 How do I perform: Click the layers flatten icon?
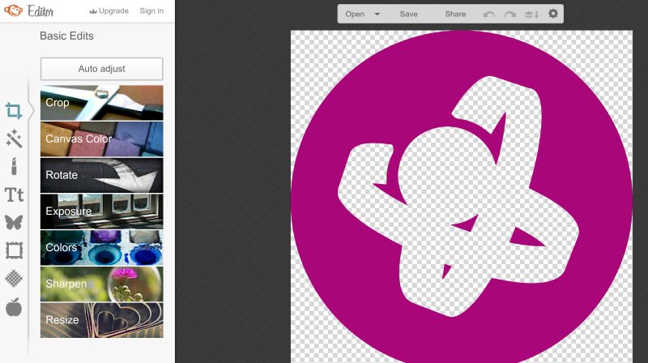pos(532,15)
